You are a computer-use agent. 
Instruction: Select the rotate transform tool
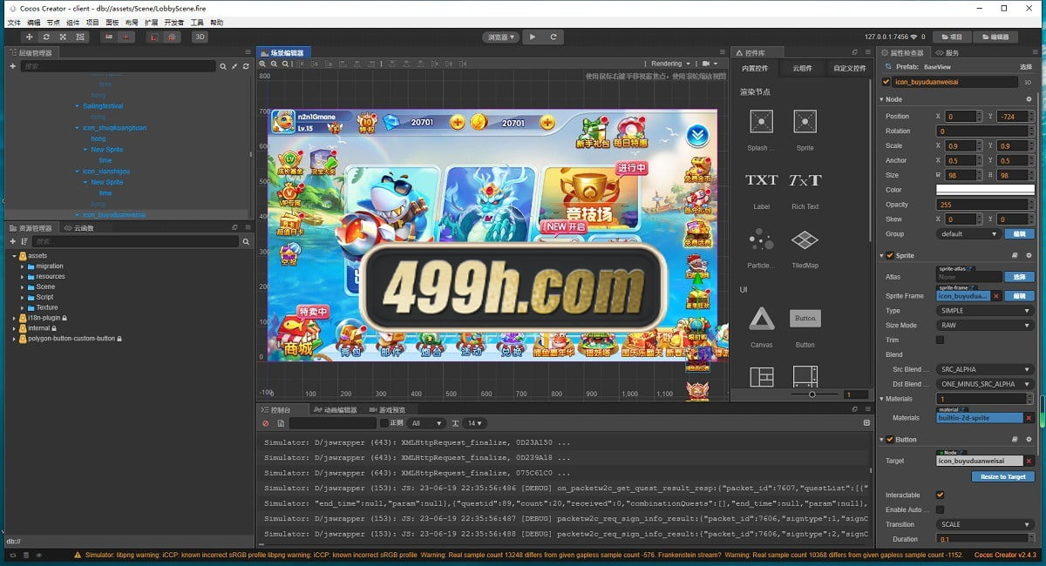[46, 37]
